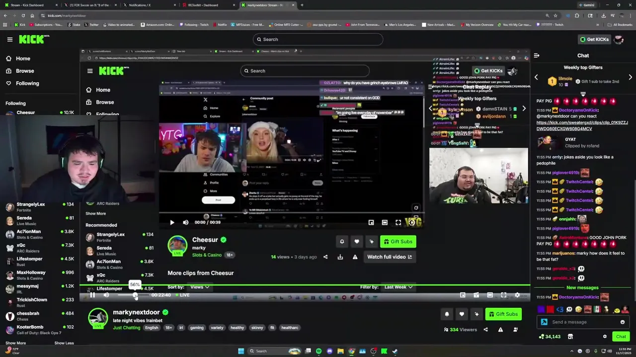Viewport: 636px width, 357px height.
Task: Open Discord from the taskbar
Action: tap(329, 351)
